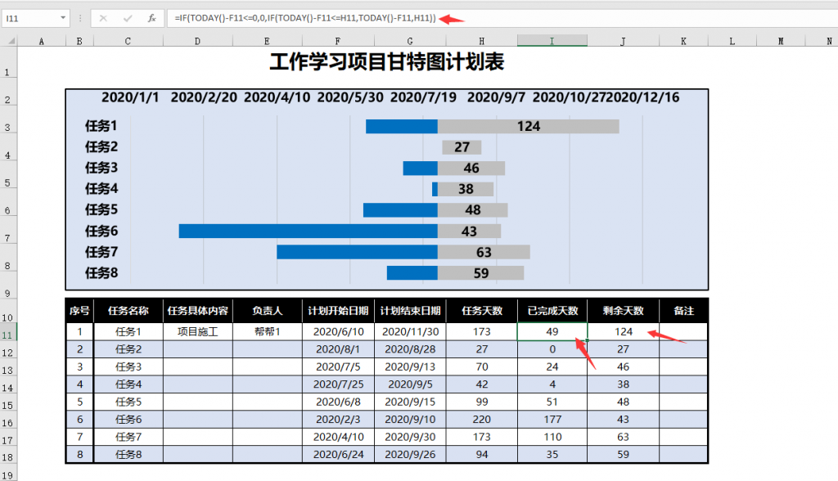This screenshot has height=481, width=838.
Task: Click the Select All corner triangle
Action: (x=10, y=41)
